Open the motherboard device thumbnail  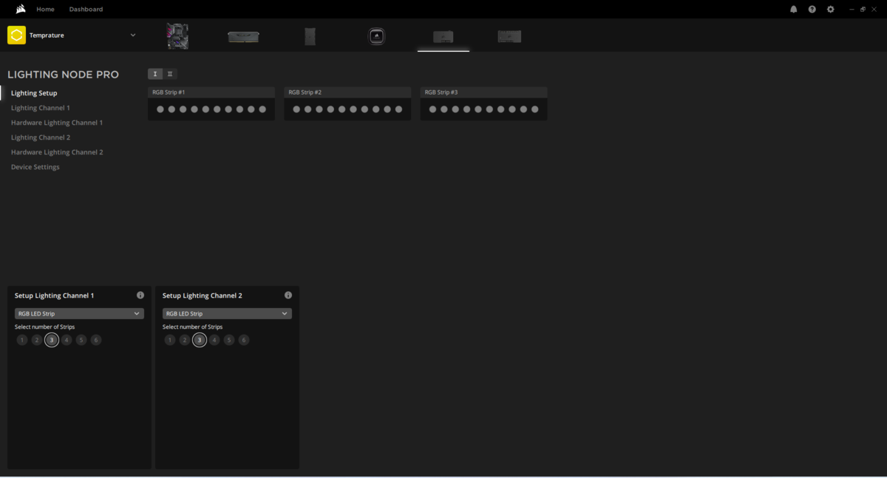coord(177,35)
